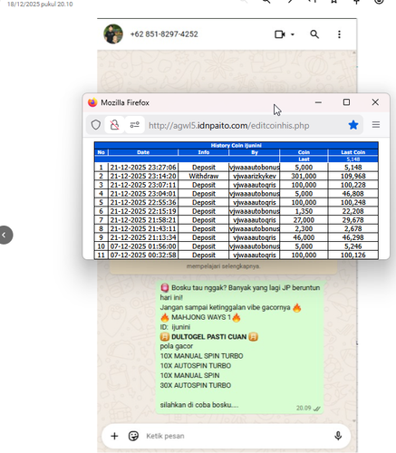The width and height of the screenshot is (396, 453).
Task: Start a video call in WhatsApp header
Action: [x=280, y=34]
